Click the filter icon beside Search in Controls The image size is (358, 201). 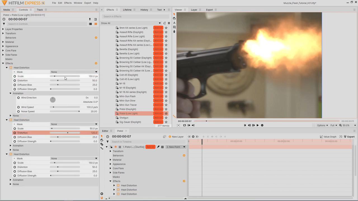coord(4,24)
